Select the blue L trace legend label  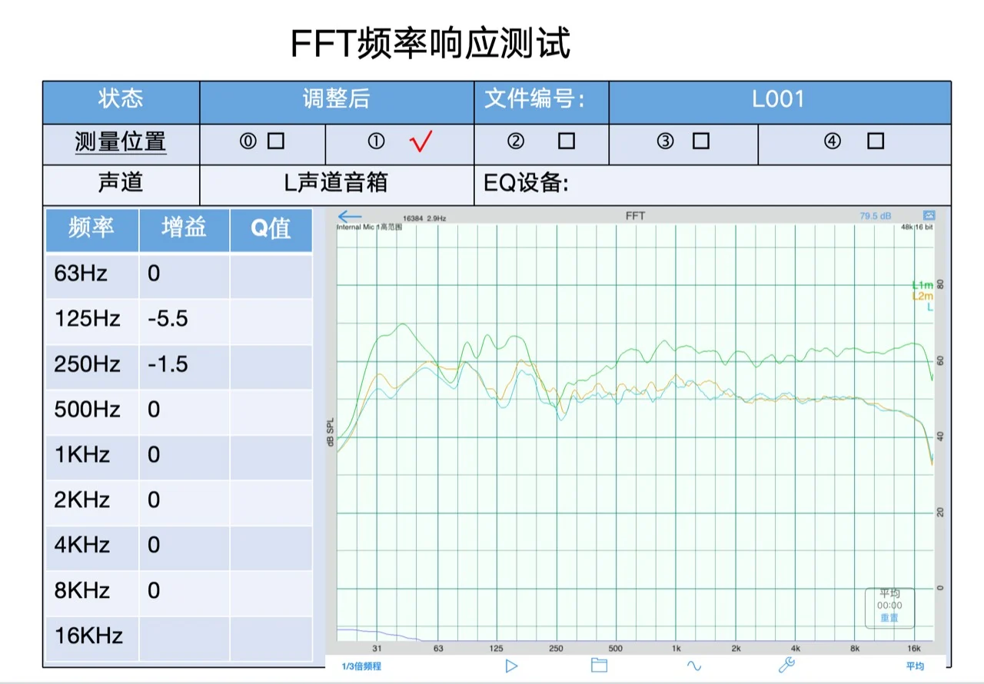coord(929,307)
